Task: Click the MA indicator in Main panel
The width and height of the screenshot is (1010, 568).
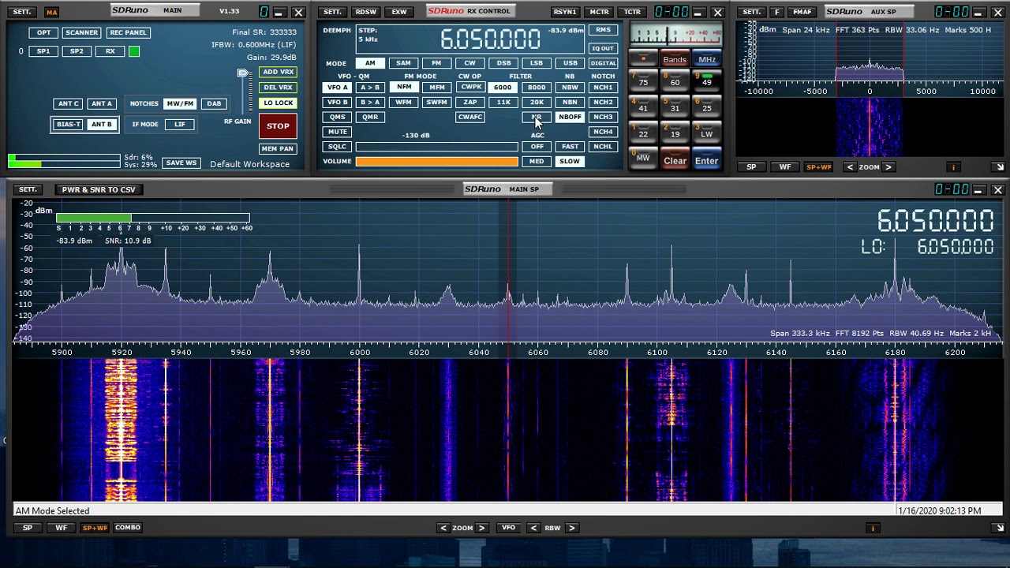Action: tap(51, 12)
